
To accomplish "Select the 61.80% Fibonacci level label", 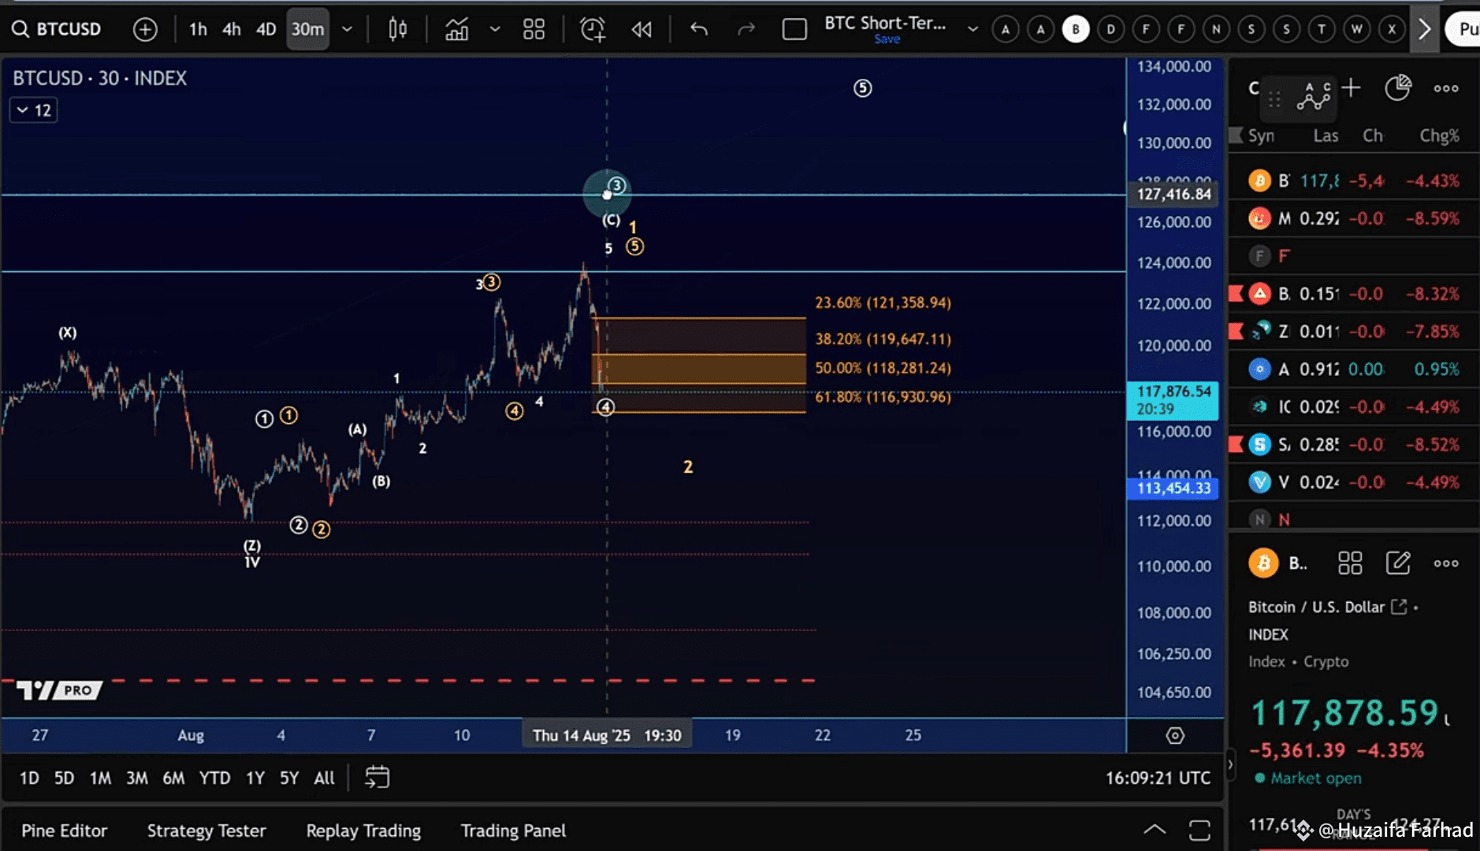I will [883, 397].
